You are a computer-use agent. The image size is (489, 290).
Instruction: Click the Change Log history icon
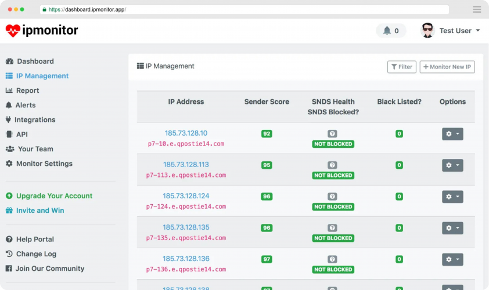coord(9,254)
